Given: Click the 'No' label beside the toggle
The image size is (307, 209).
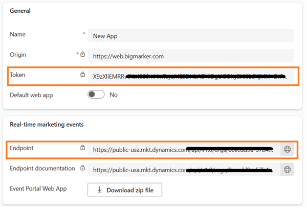Looking at the screenshot, I should click(x=114, y=95).
